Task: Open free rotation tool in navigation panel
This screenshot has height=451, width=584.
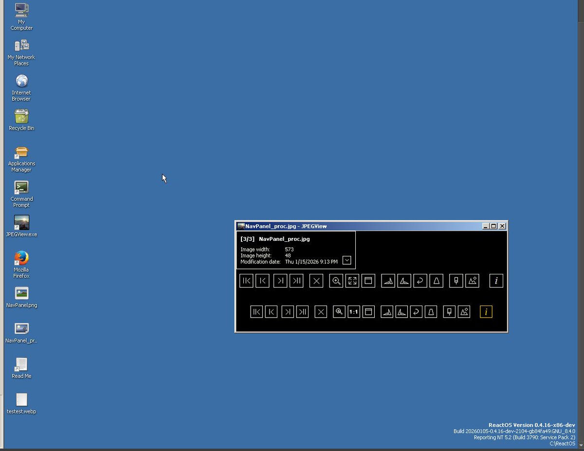Action: tap(416, 312)
